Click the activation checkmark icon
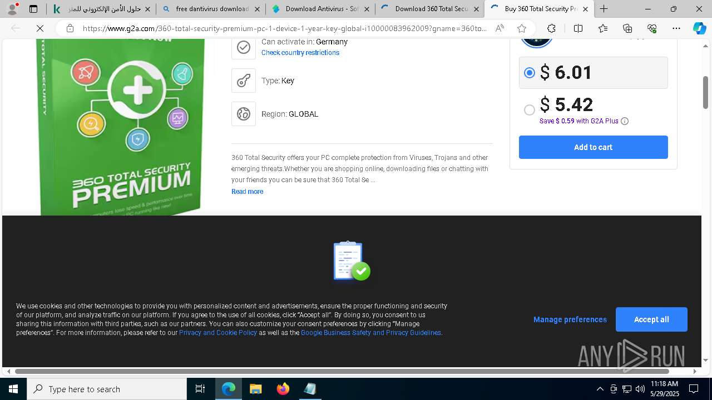Viewport: 712px width, 400px height. point(244,47)
